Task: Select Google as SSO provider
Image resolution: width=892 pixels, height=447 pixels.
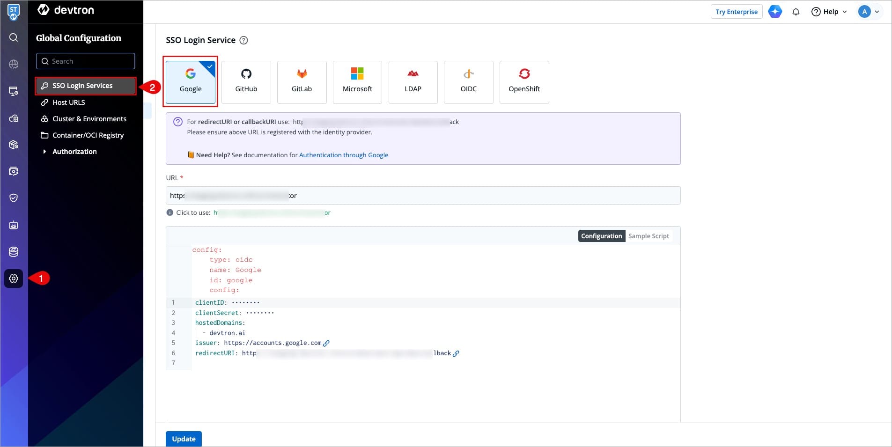Action: [191, 82]
